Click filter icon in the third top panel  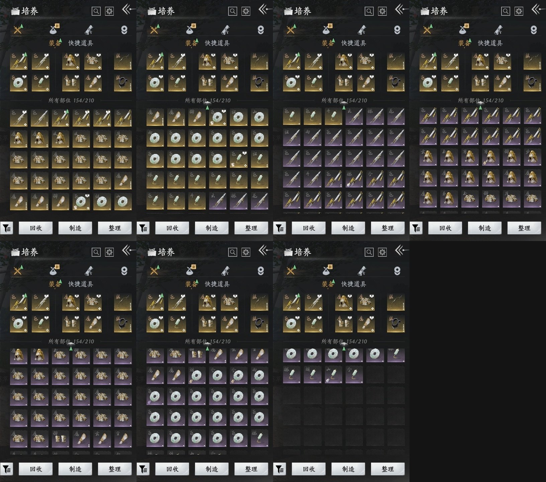point(280,228)
